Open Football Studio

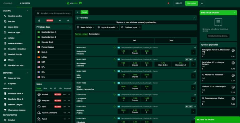coord(15,54)
